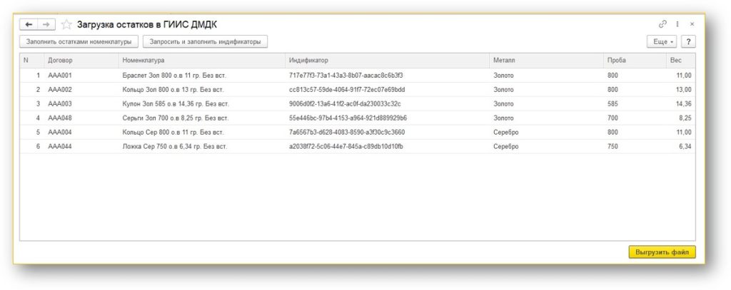Open help with the question mark button

[689, 42]
